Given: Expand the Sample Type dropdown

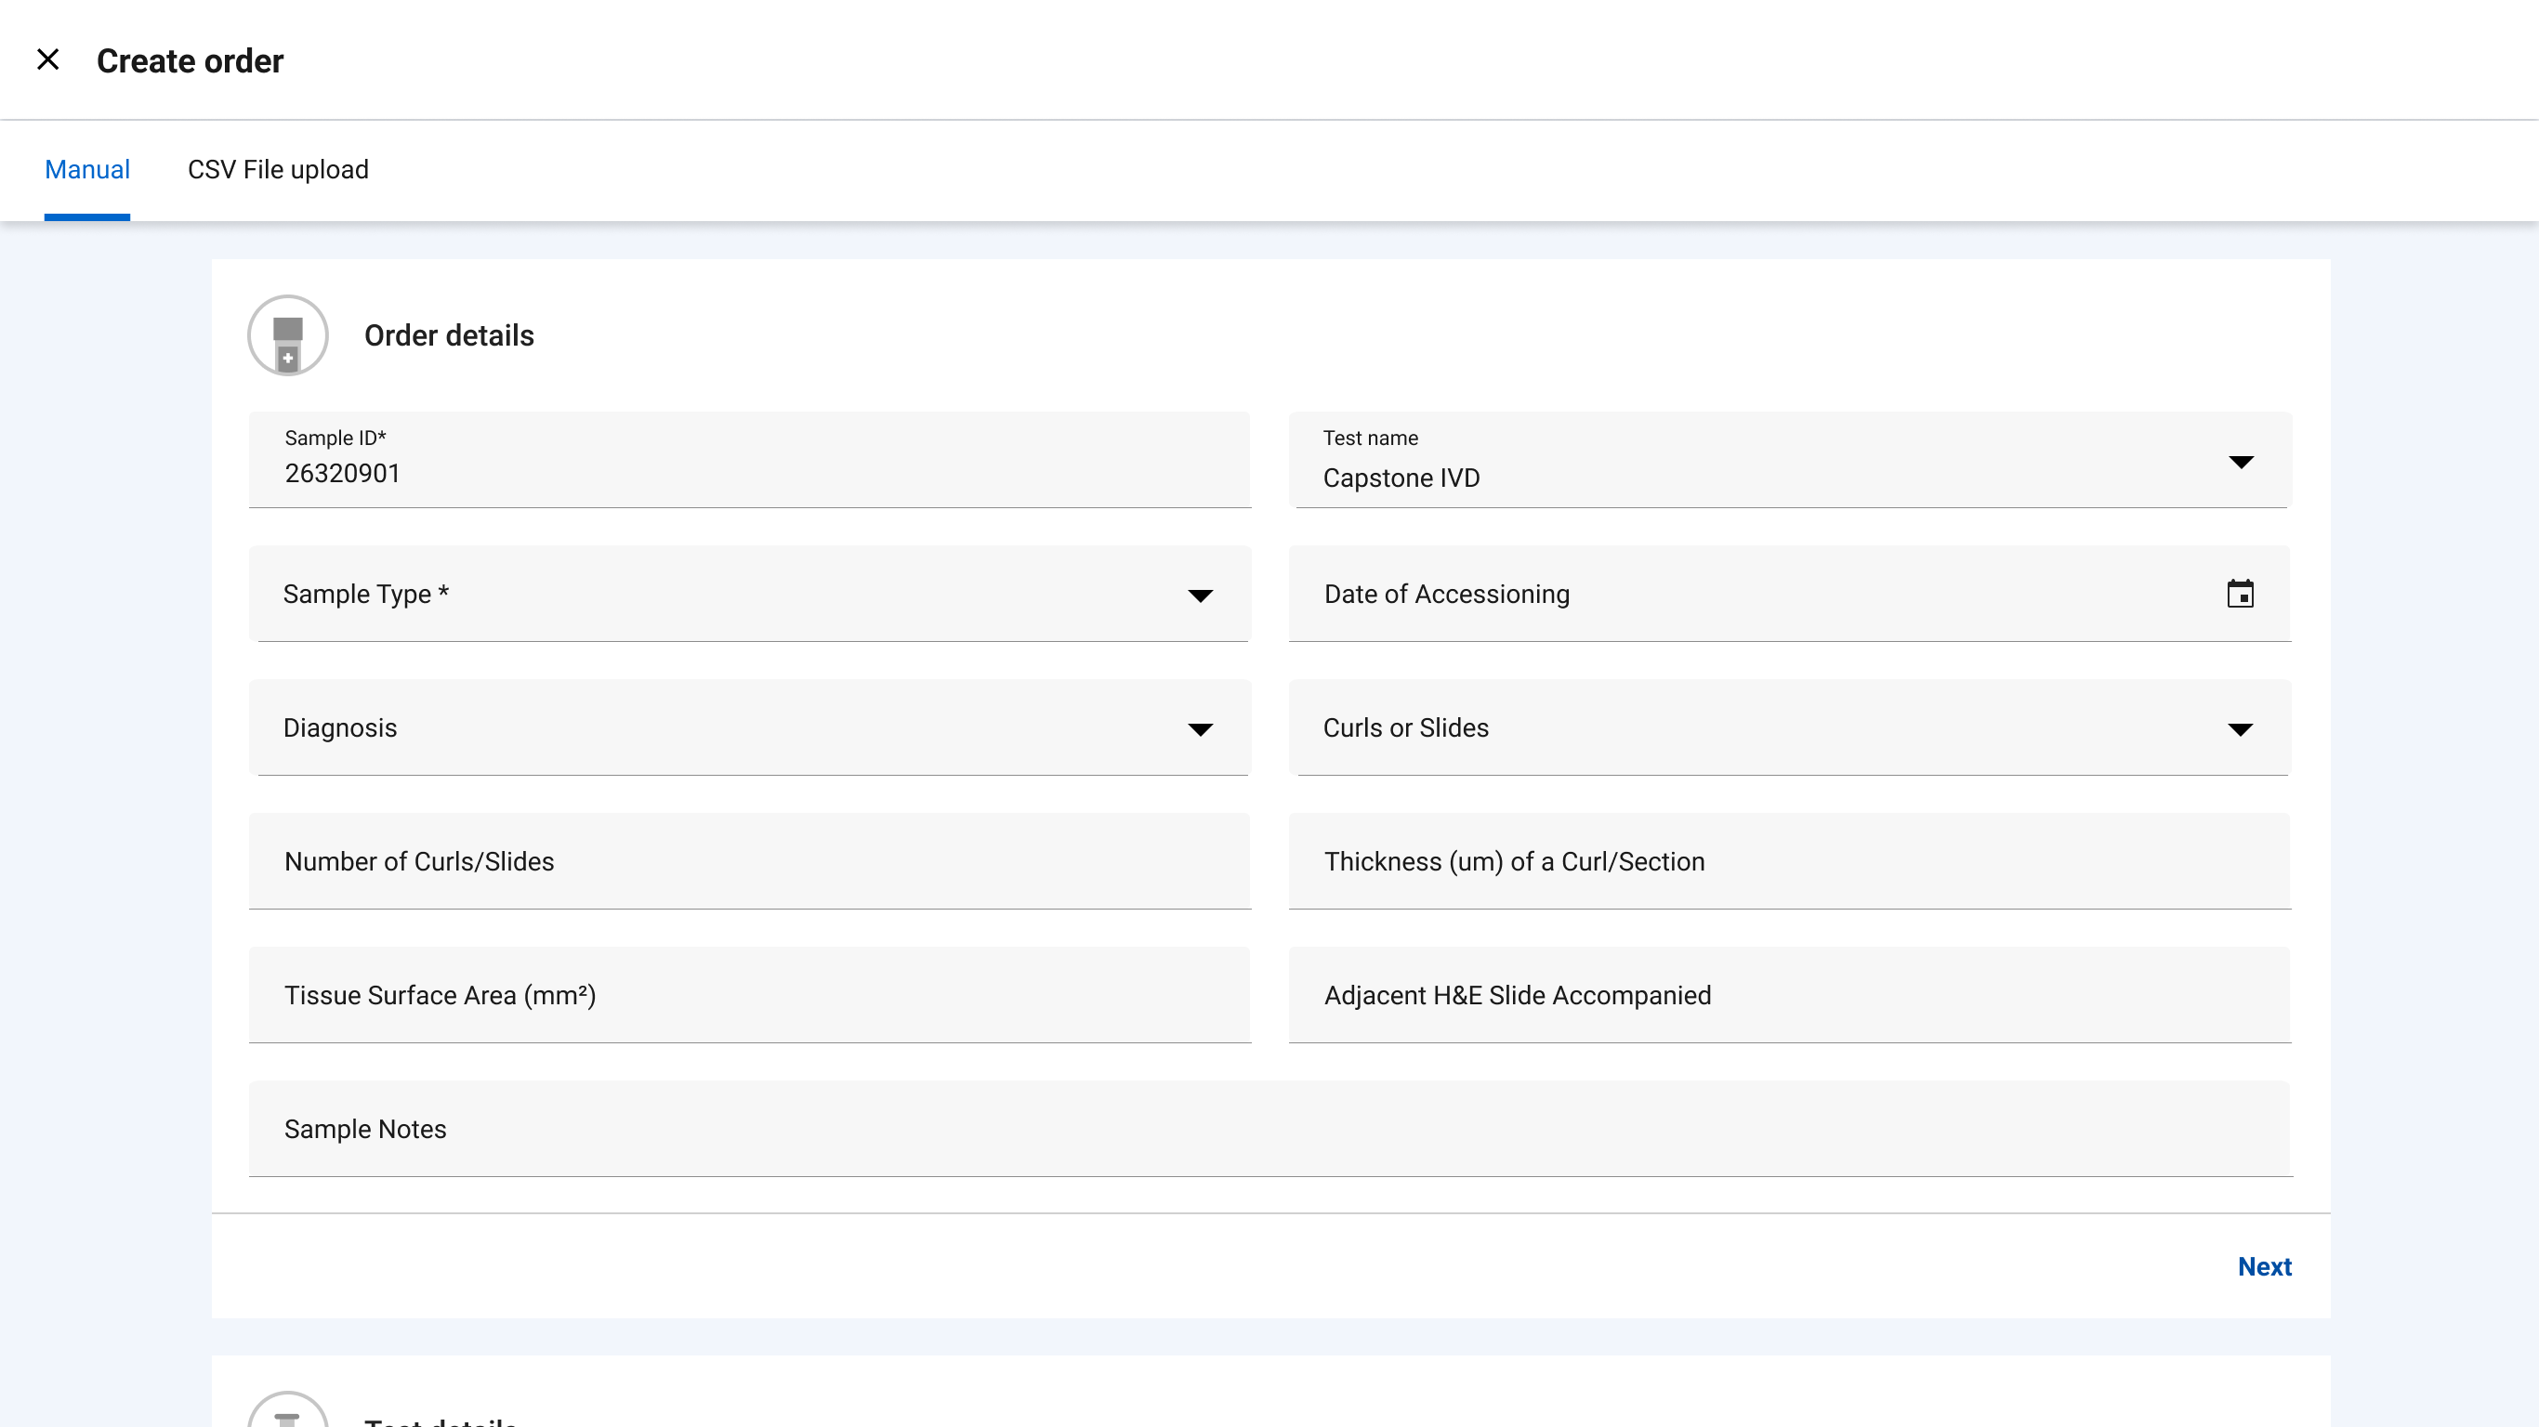Looking at the screenshot, I should click(x=1202, y=595).
